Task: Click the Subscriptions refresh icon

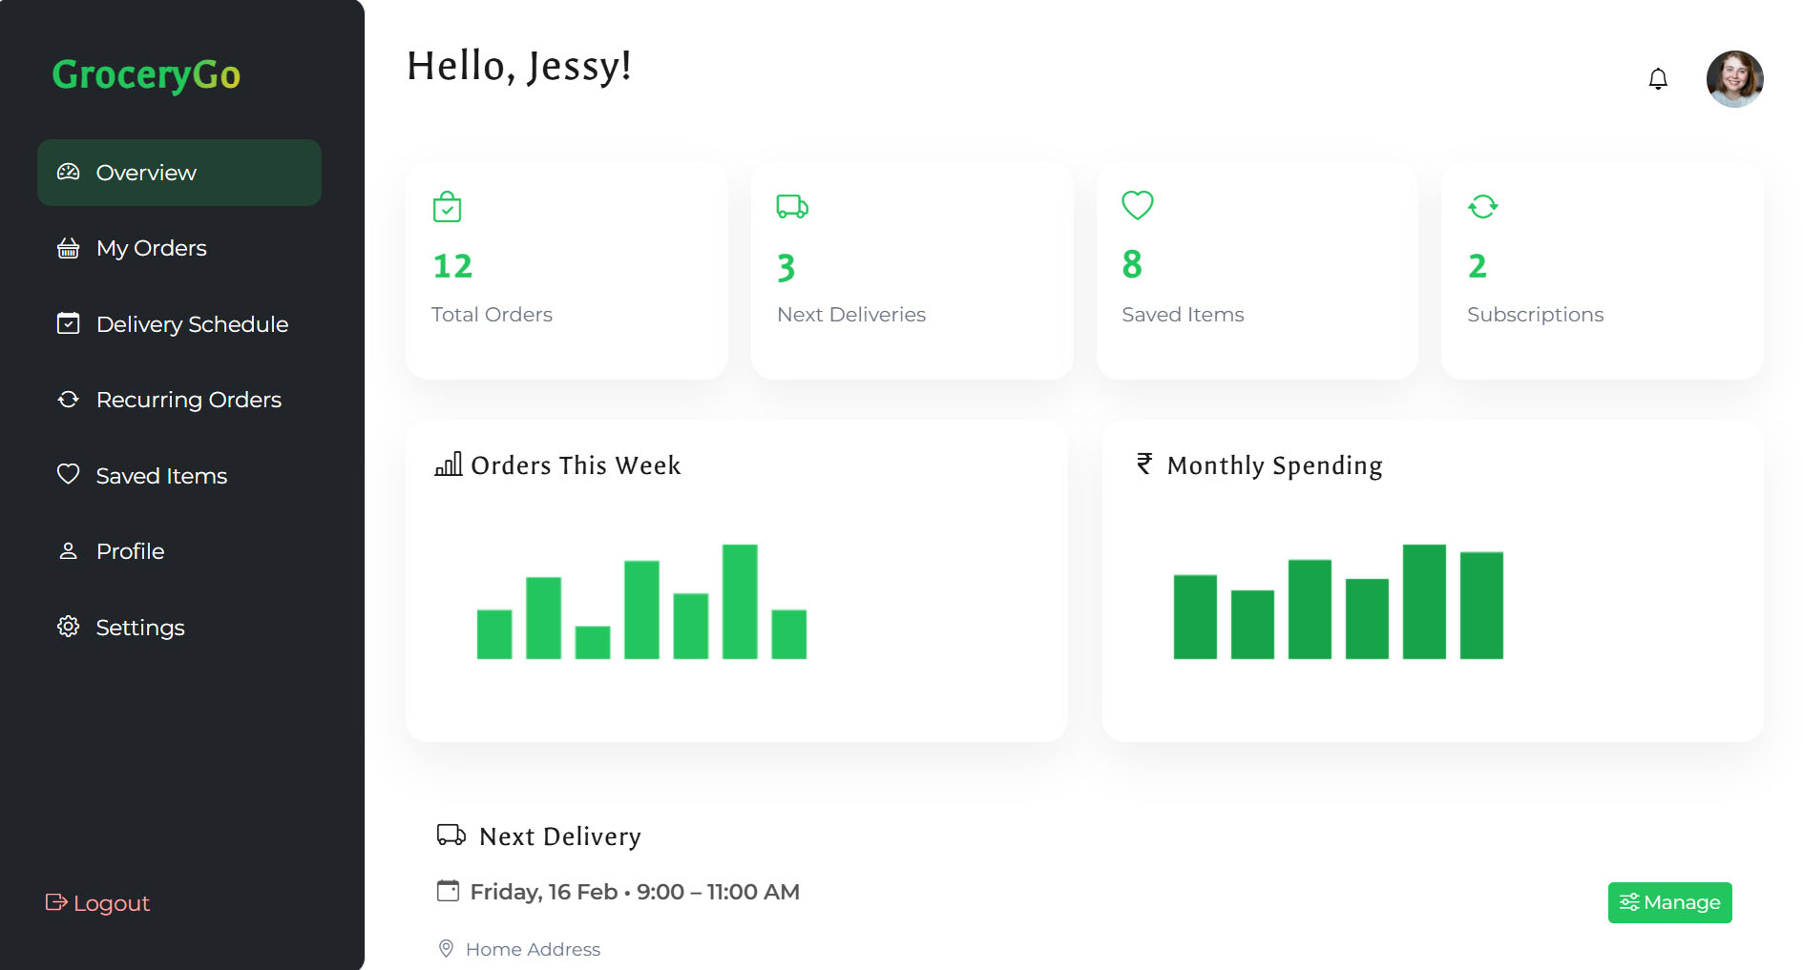Action: coord(1482,205)
